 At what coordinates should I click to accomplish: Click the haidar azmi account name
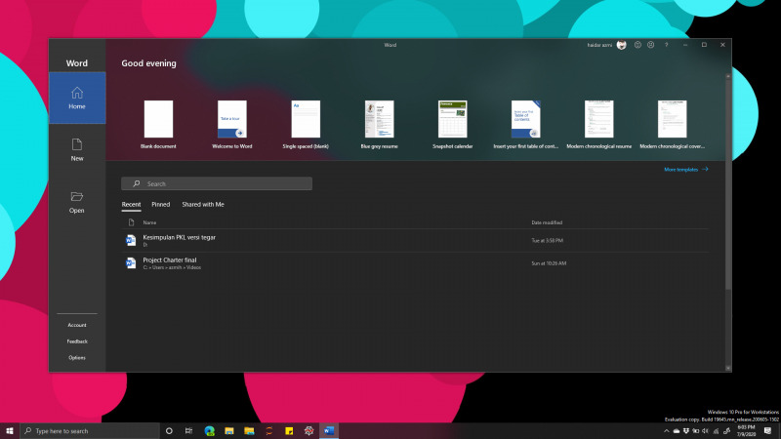[599, 45]
